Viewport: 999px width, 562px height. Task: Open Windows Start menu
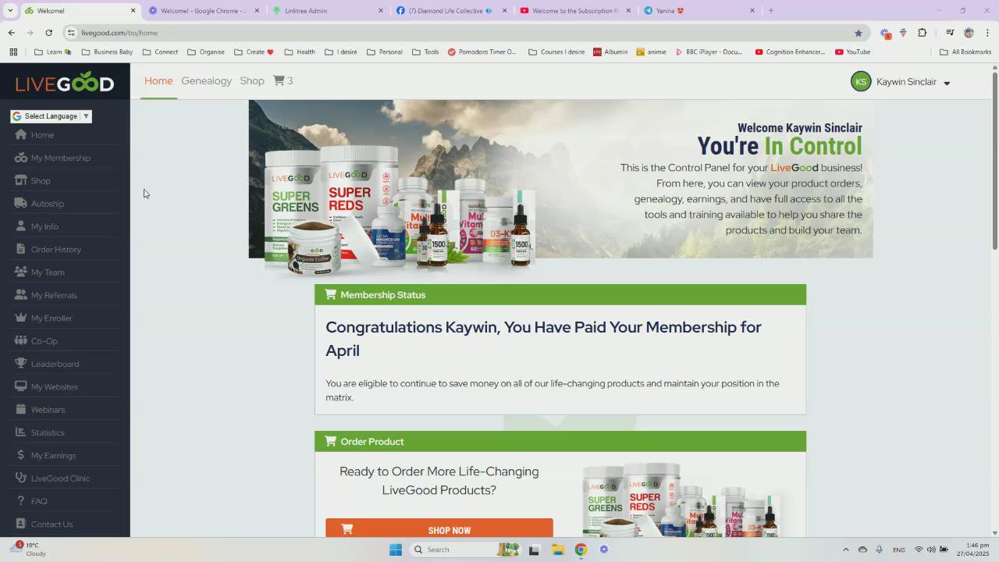396,550
